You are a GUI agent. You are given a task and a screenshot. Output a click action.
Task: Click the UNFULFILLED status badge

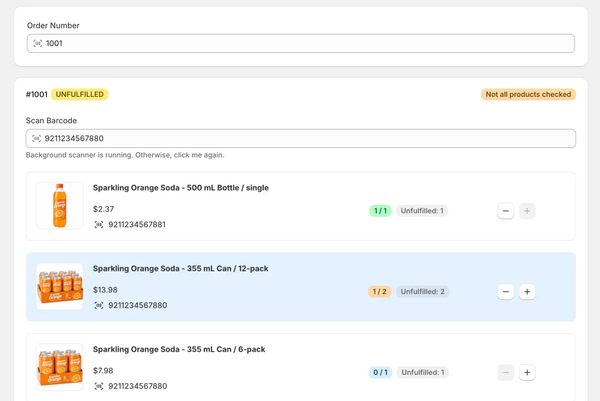pos(80,94)
